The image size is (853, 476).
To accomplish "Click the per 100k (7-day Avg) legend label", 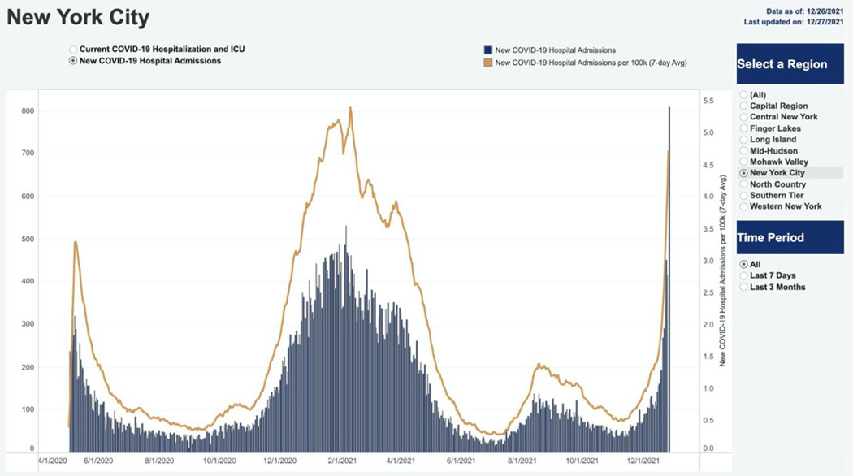I will (x=591, y=63).
